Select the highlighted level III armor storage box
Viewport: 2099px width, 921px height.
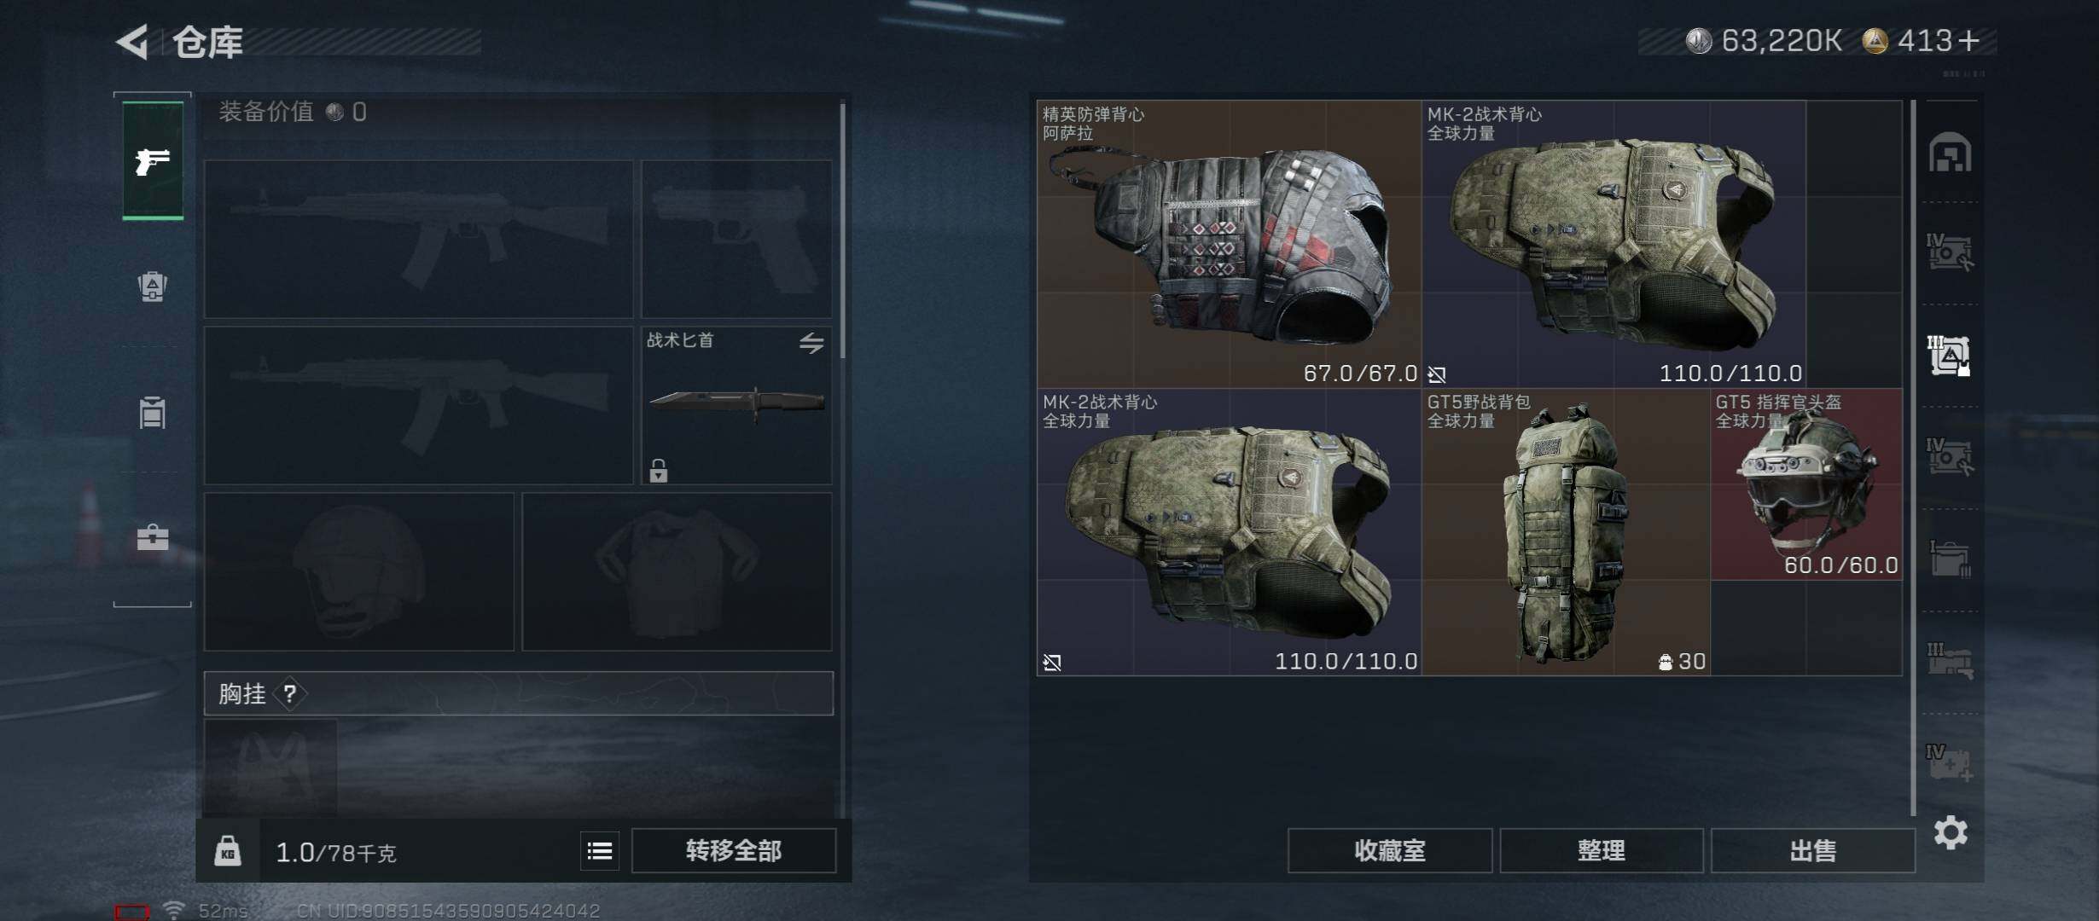coord(1950,356)
